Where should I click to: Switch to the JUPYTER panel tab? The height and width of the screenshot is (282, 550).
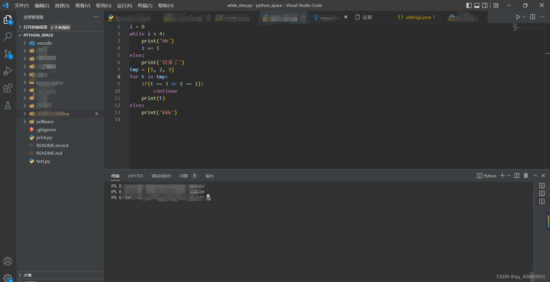point(135,176)
